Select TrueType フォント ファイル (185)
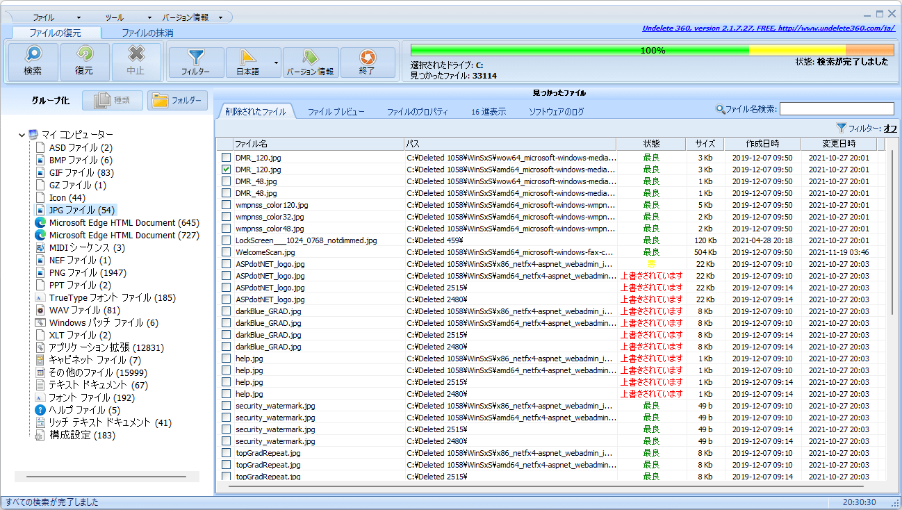Screen dimensions: 902x510 pyautogui.click(x=112, y=297)
